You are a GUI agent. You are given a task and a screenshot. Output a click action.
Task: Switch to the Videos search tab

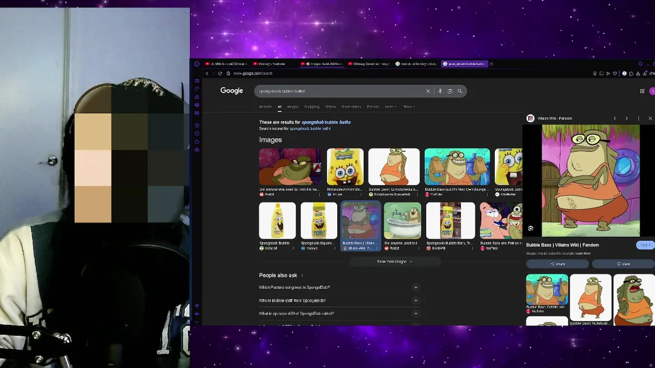click(331, 107)
